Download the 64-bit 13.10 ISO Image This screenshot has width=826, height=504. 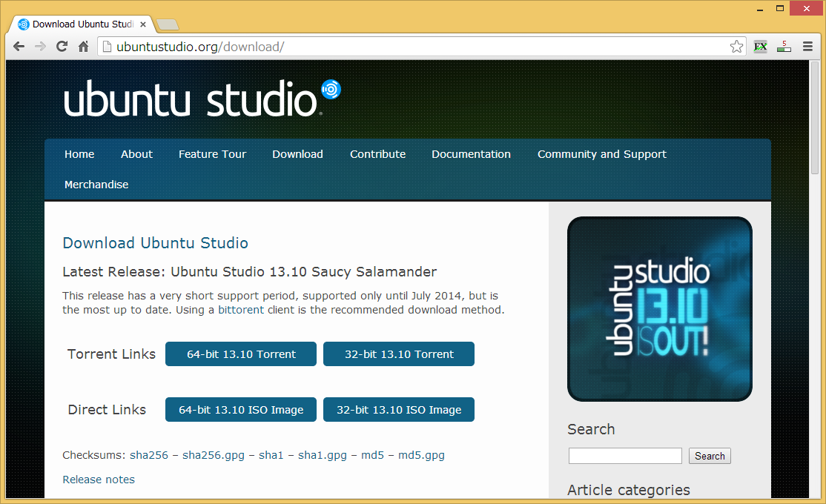[x=241, y=410]
